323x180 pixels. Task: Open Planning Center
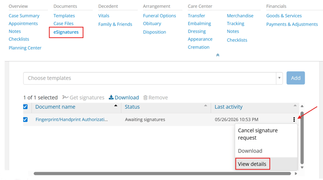(25, 48)
